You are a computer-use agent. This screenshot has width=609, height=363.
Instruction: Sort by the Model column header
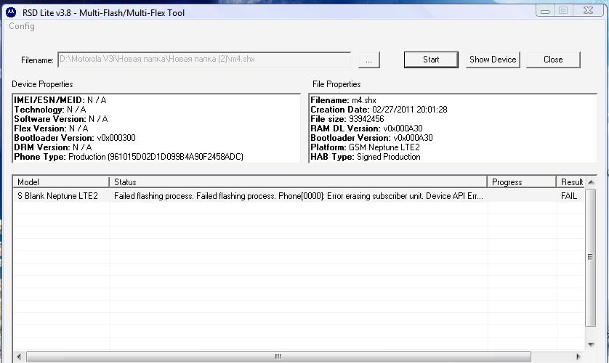tap(61, 182)
